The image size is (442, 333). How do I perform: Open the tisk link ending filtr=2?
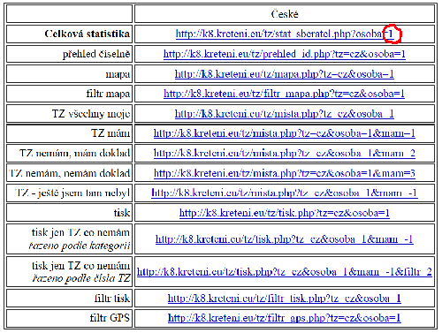tap(285, 271)
